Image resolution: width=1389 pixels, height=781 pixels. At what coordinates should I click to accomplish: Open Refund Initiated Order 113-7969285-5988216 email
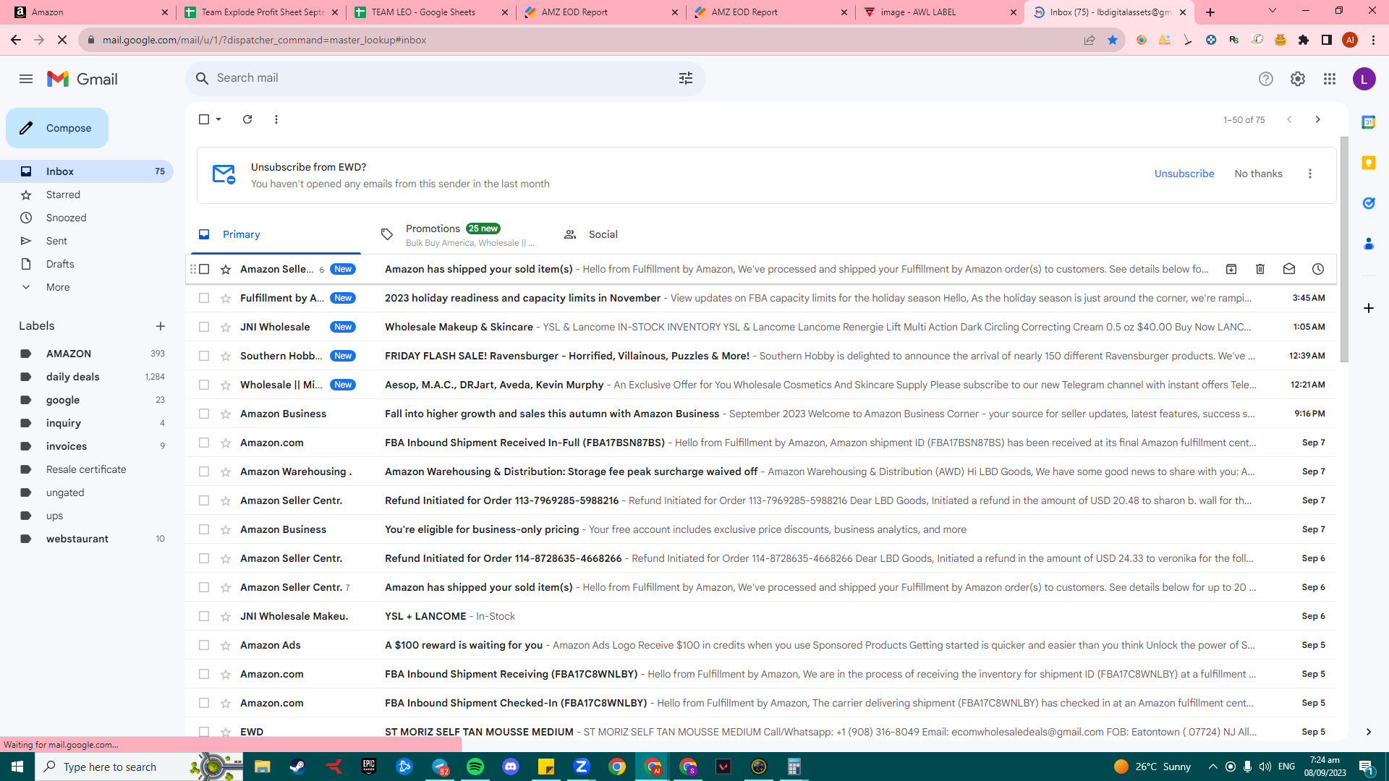pyautogui.click(x=761, y=500)
